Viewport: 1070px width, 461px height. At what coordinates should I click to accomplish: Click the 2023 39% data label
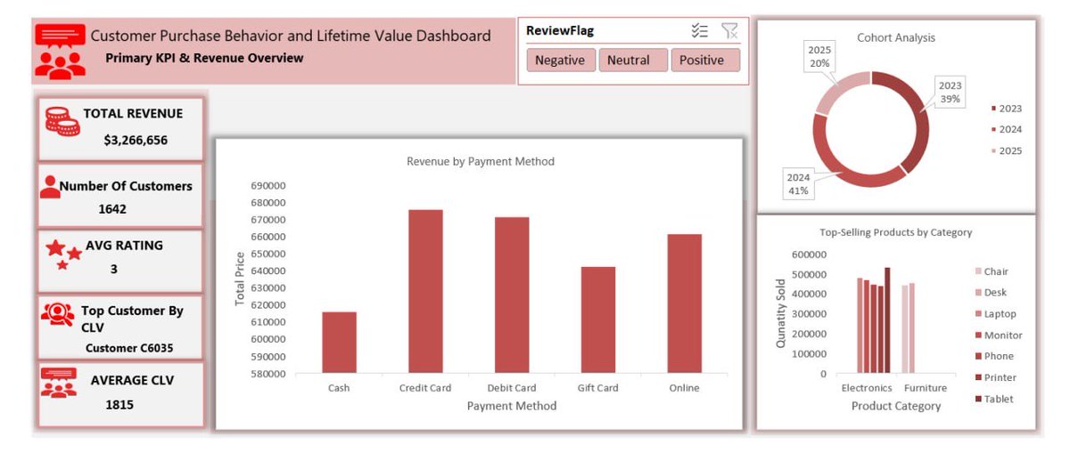coord(950,93)
